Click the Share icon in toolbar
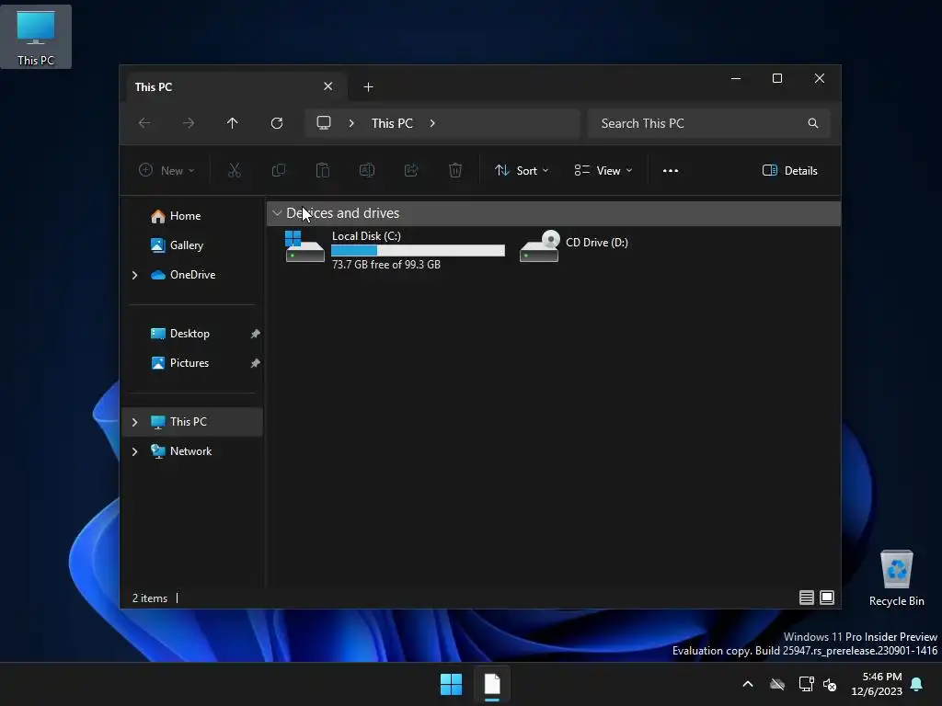Image resolution: width=942 pixels, height=706 pixels. click(x=411, y=170)
